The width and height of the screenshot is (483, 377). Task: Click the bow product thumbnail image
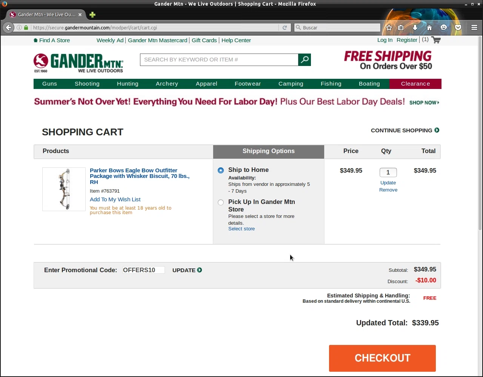64,189
